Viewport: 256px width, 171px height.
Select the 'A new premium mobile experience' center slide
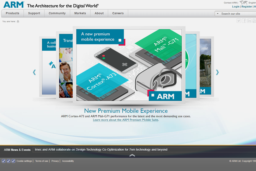click(x=129, y=65)
